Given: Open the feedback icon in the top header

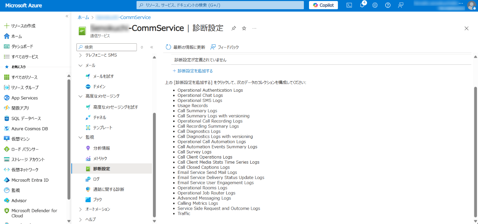Looking at the screenshot, I should pyautogui.click(x=401, y=5).
